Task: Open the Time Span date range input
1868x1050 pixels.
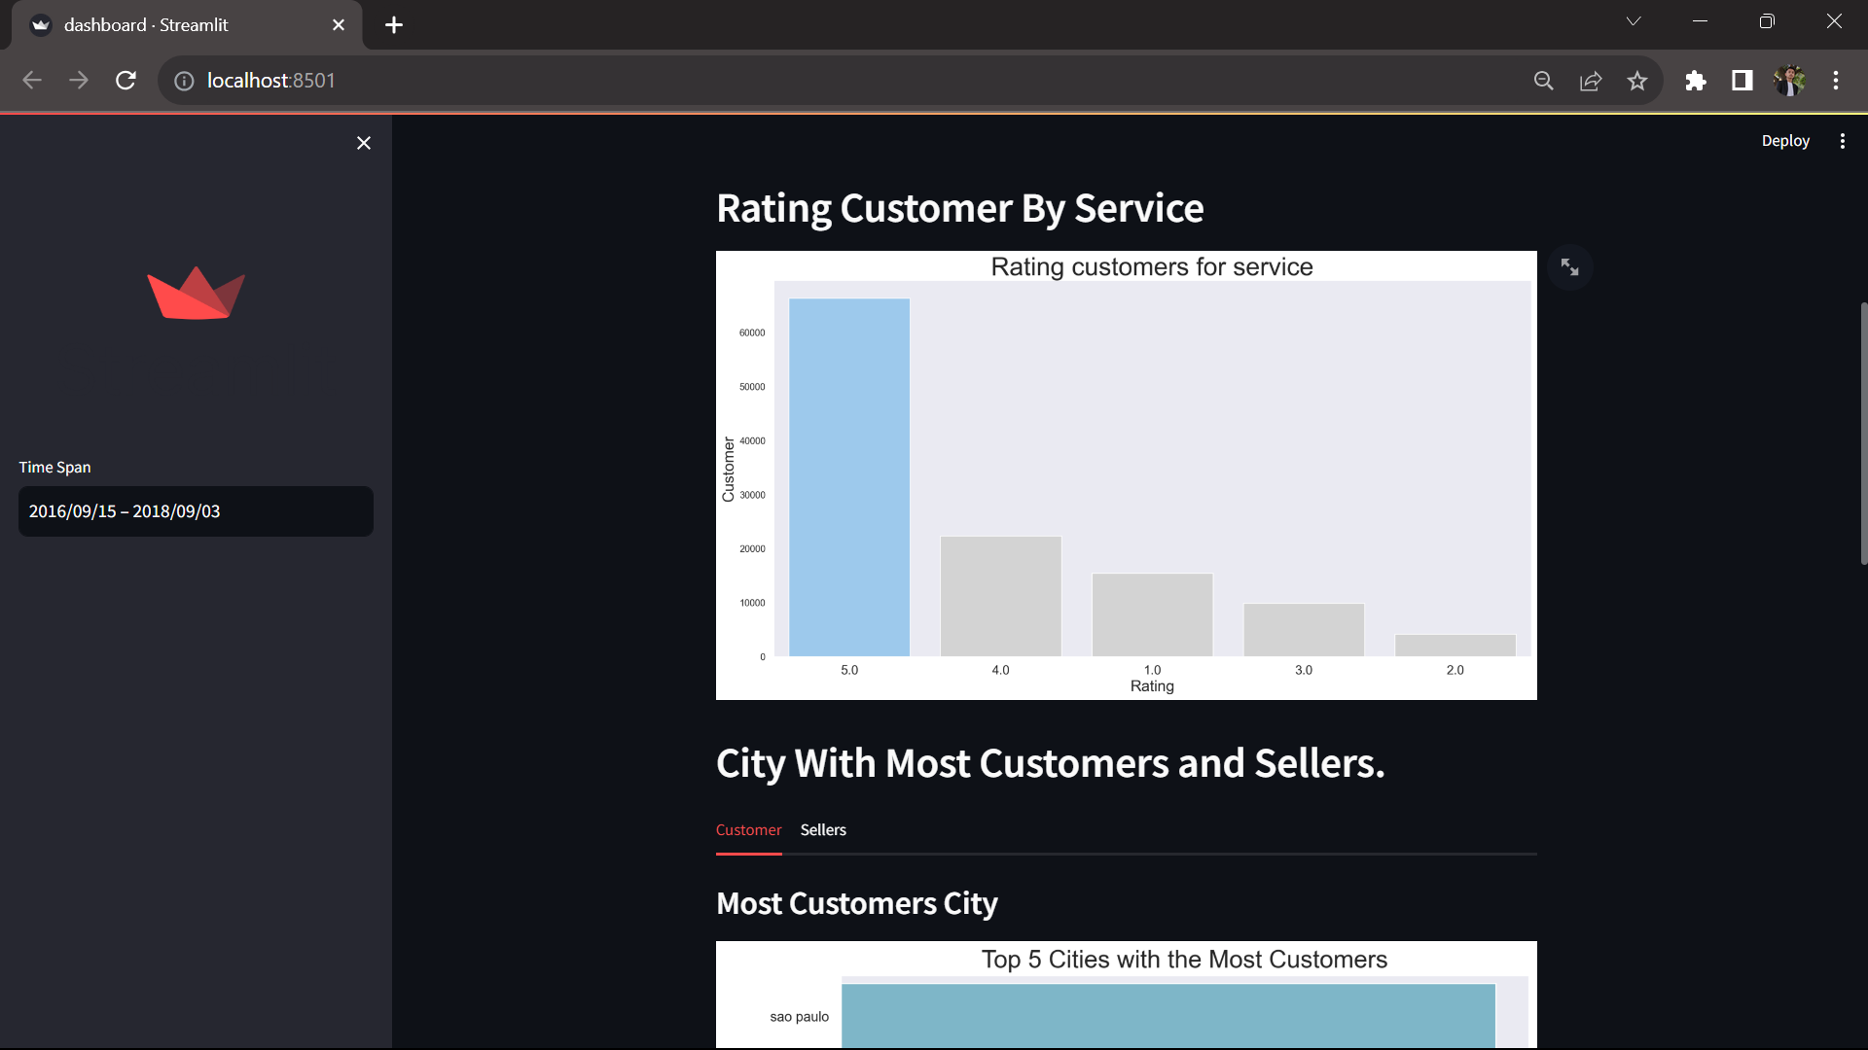Action: [x=196, y=511]
